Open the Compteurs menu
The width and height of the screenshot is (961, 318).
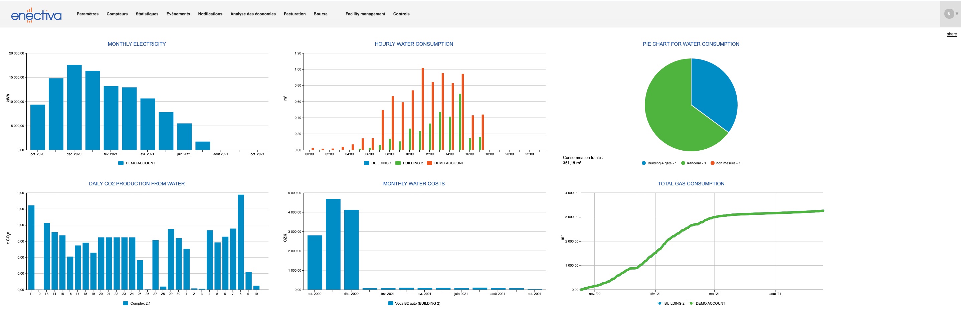point(117,14)
